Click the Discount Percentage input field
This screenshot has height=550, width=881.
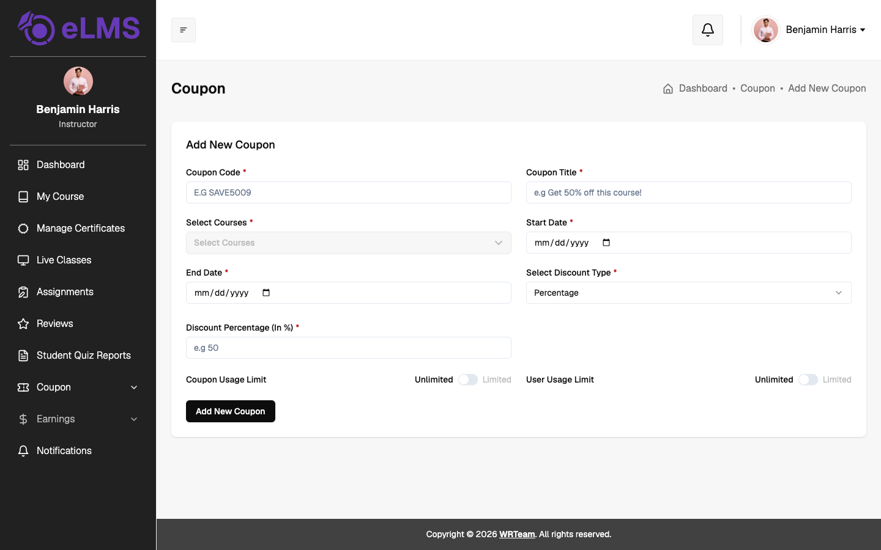pos(349,348)
